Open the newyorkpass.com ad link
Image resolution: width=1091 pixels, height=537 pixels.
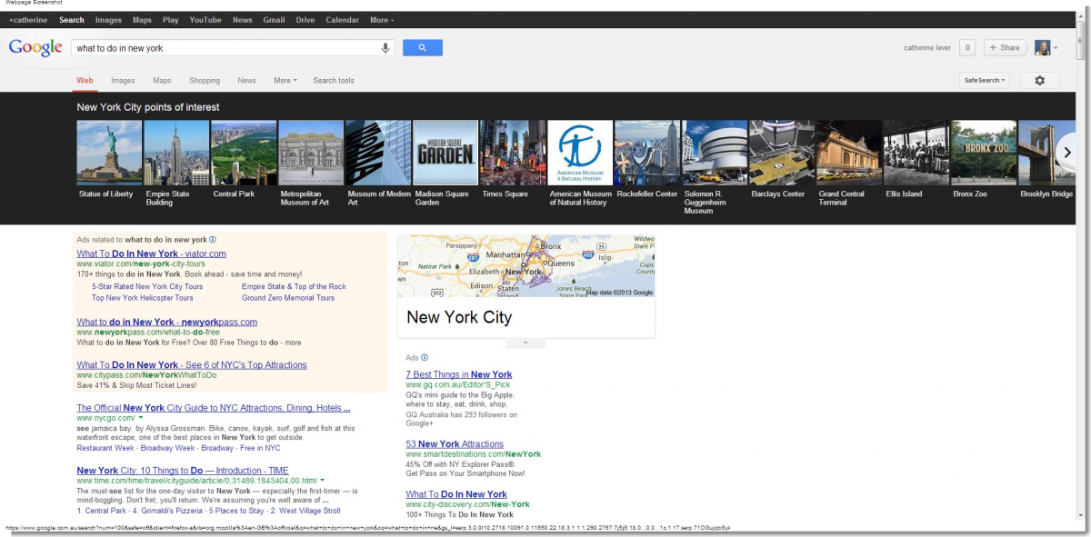(166, 322)
